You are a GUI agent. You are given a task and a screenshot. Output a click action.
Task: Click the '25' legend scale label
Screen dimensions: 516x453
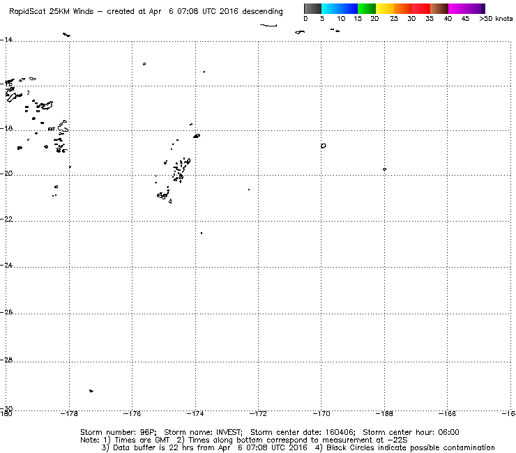click(x=394, y=19)
